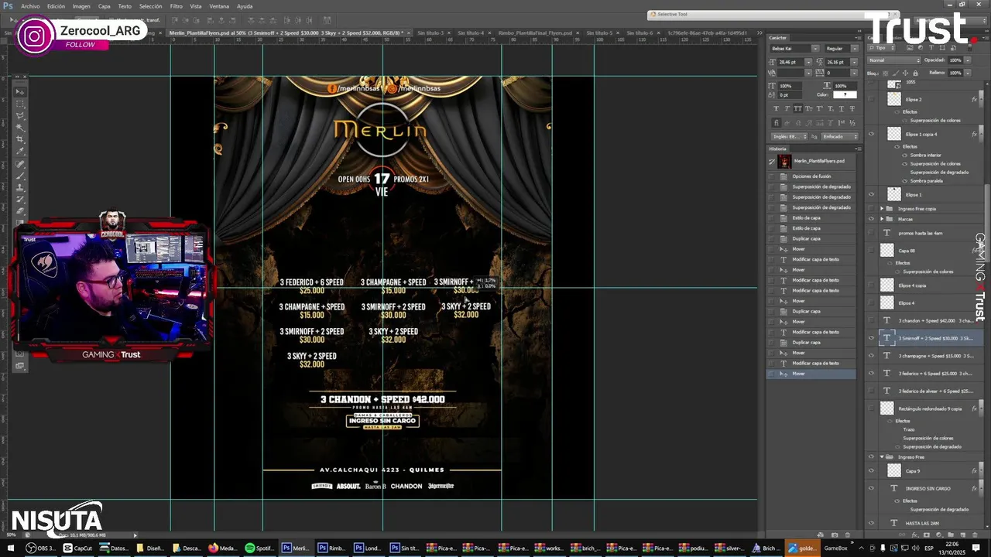The height and width of the screenshot is (557, 991).
Task: Click the Opacidad 100% field
Action: pos(955,60)
